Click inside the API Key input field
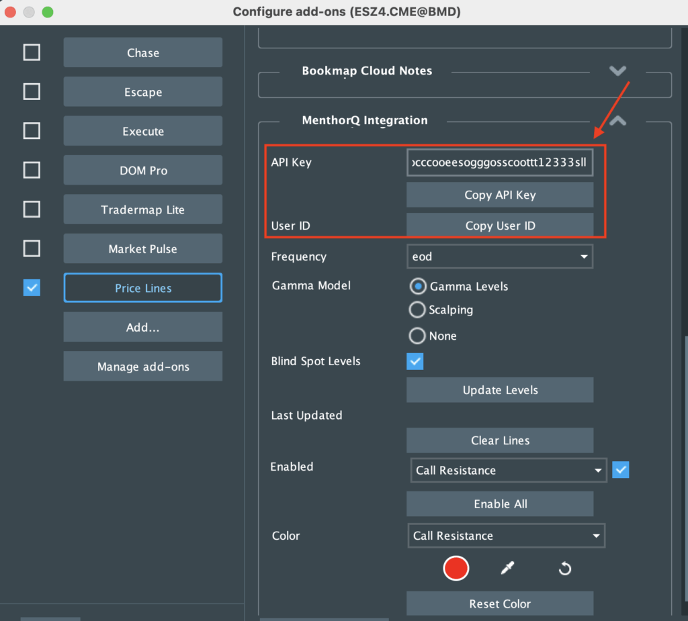Viewport: 688px width, 621px height. pyautogui.click(x=500, y=162)
